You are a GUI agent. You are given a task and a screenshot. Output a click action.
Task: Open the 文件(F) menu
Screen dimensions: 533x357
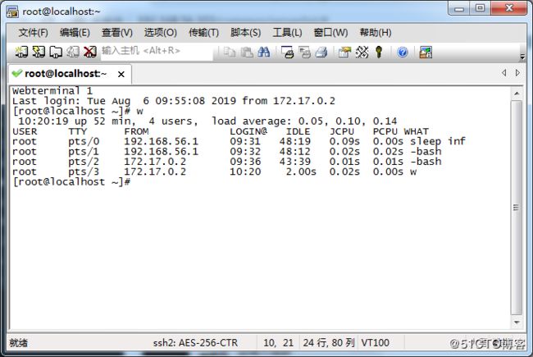[33, 33]
